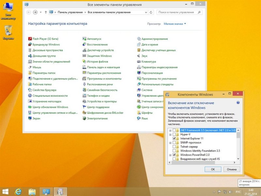The image size is (261, 196).
Task: Open the Клавиатура link
Action: pos(149,61)
